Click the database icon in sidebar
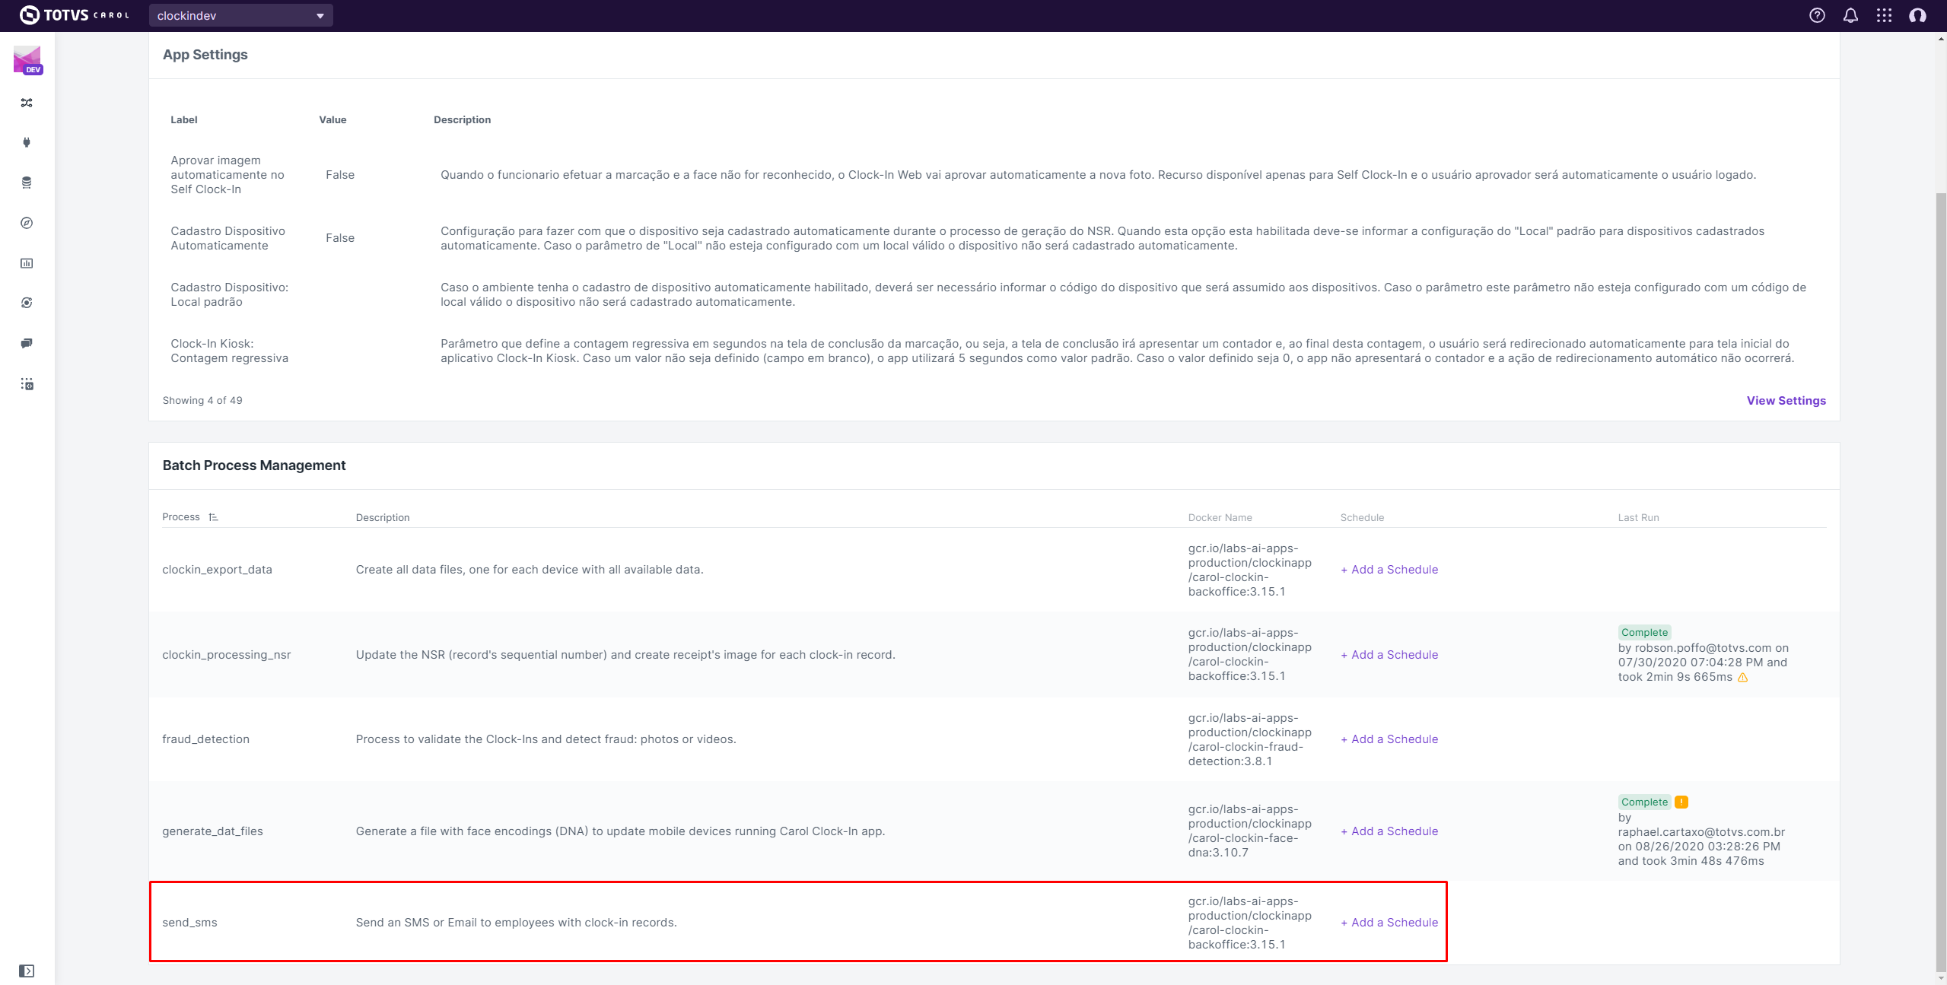Image resolution: width=1947 pixels, height=985 pixels. point(27,183)
